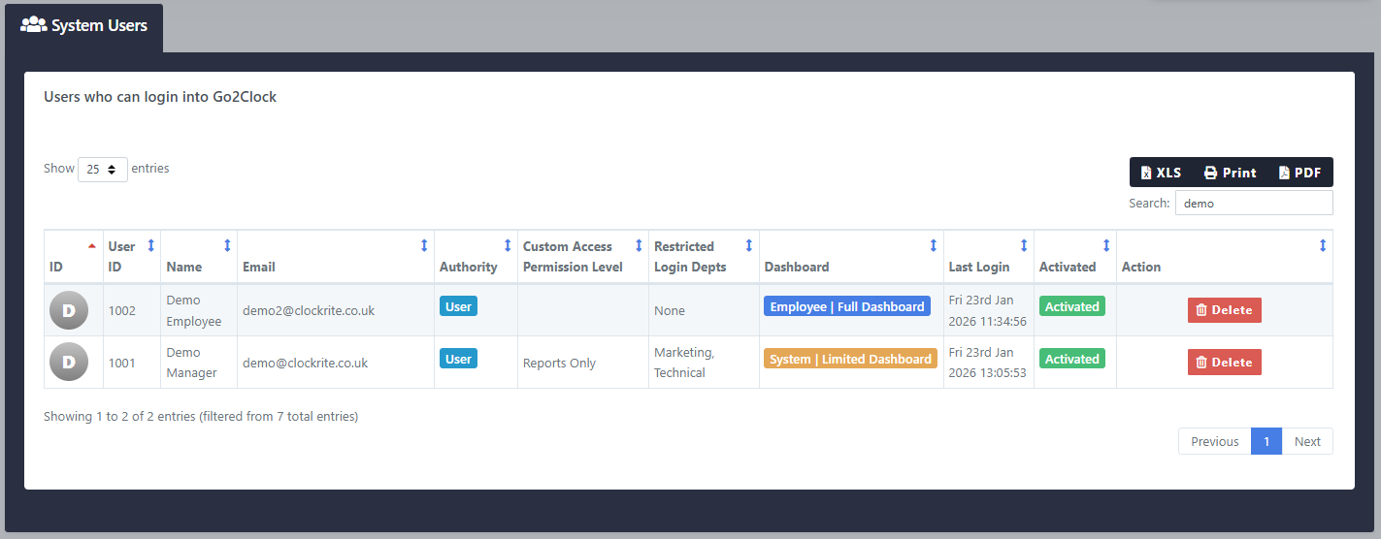Sort by Dashboard column arrow

(934, 246)
